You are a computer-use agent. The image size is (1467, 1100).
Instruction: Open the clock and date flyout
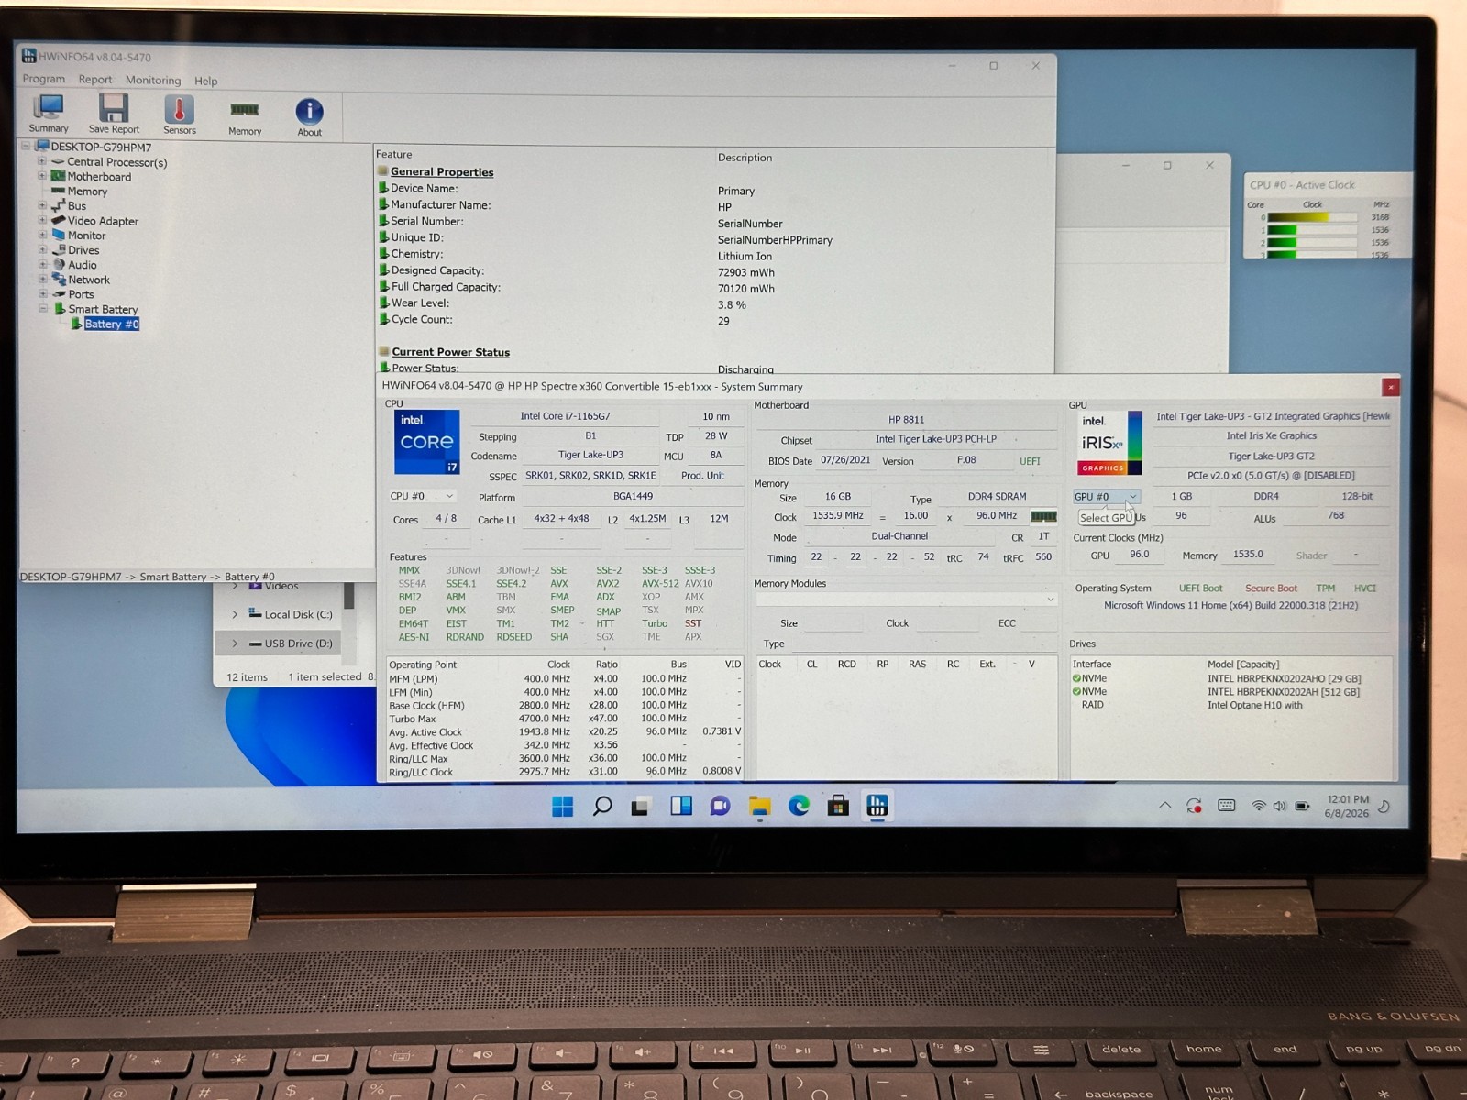pos(1346,806)
